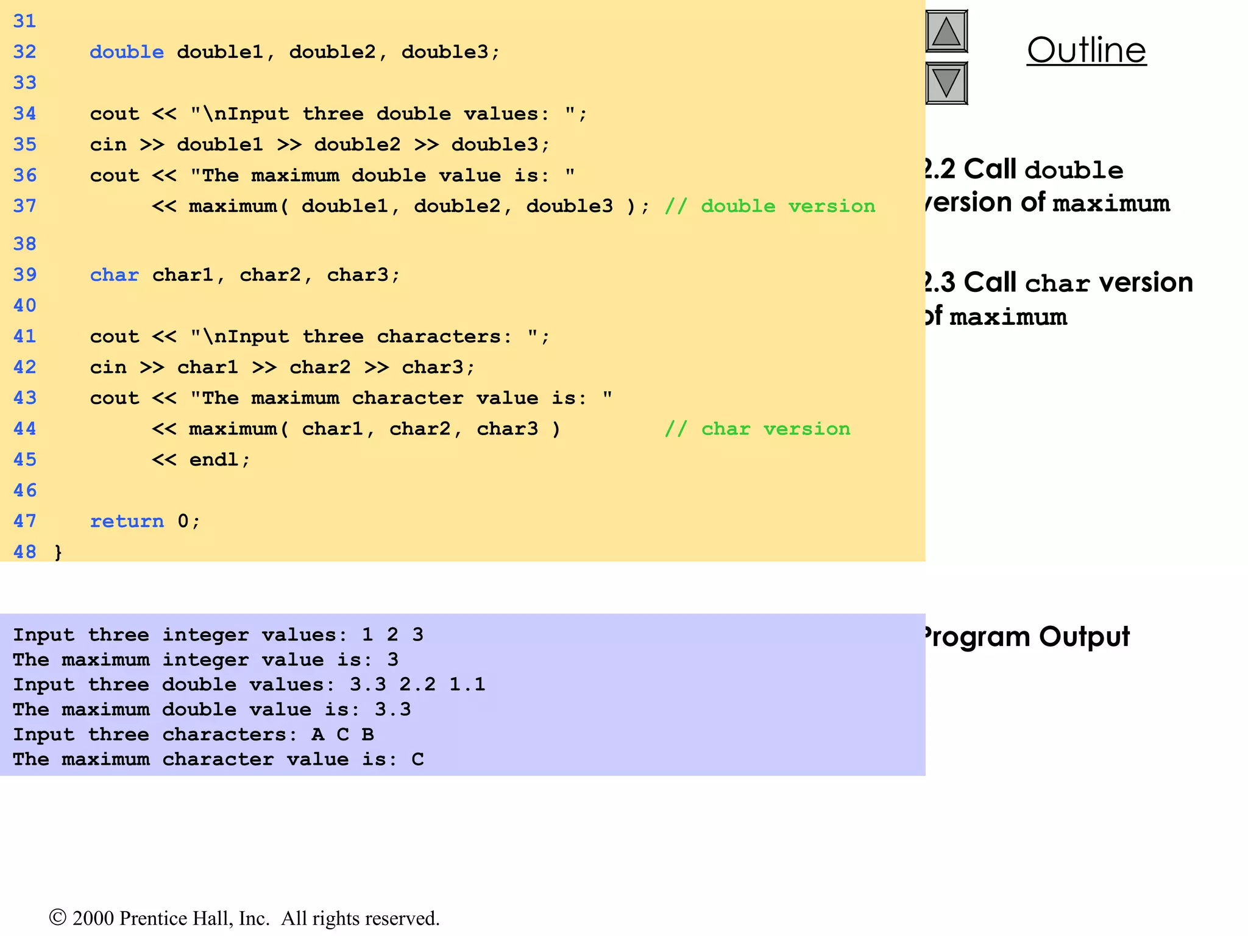Image resolution: width=1248 pixels, height=936 pixels.
Task: Click the 'return 0;' statement
Action: point(145,522)
